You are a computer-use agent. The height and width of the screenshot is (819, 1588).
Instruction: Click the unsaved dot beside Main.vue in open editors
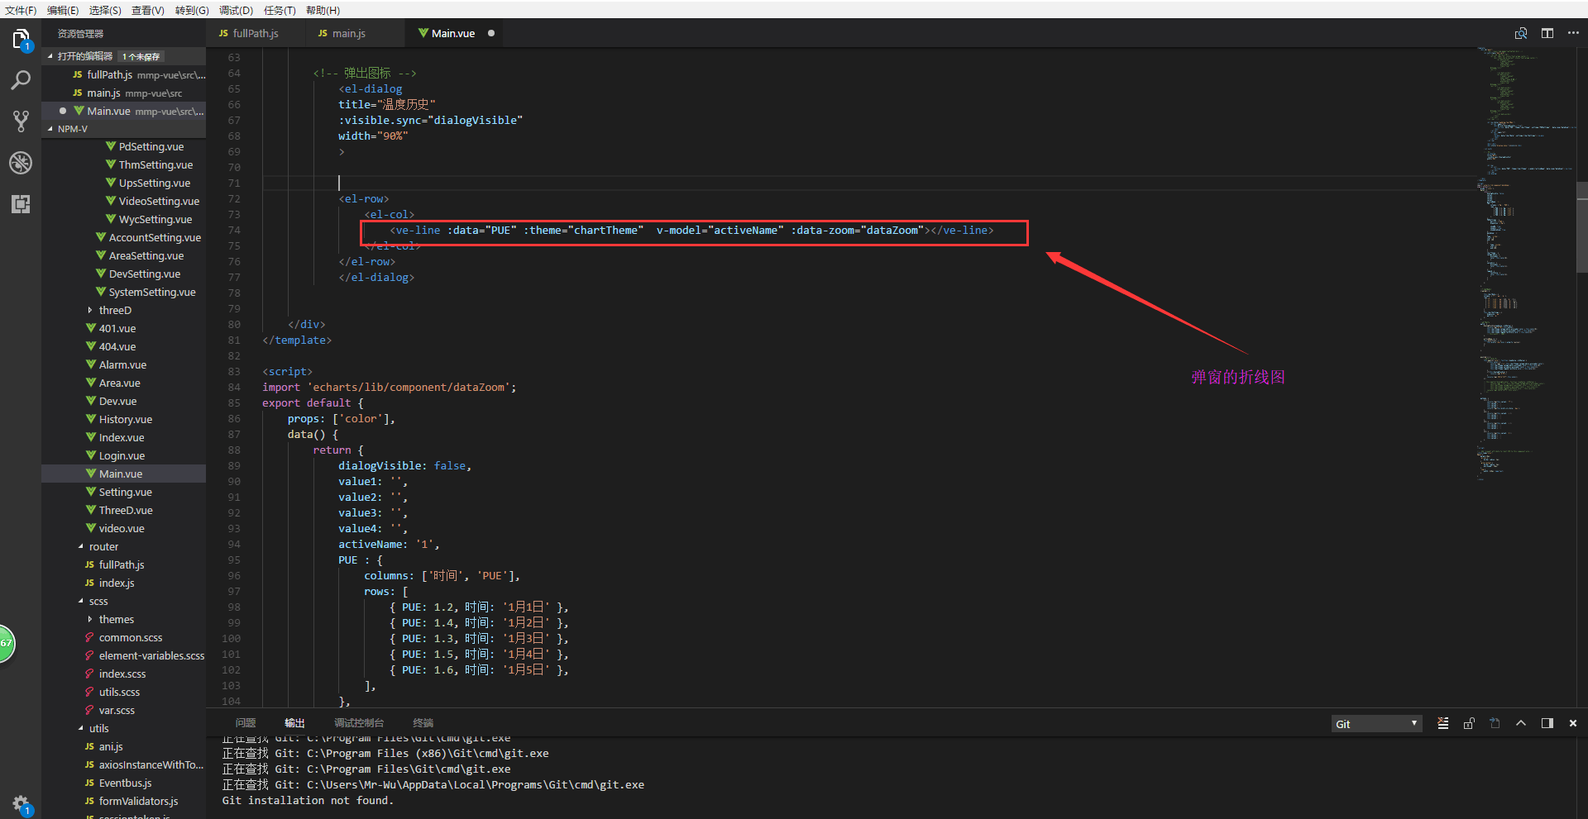click(x=63, y=111)
